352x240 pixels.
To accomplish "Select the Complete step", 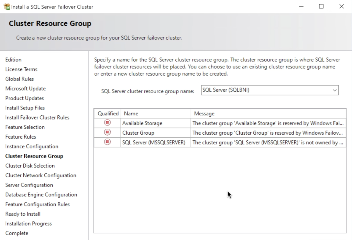I will [x=17, y=233].
